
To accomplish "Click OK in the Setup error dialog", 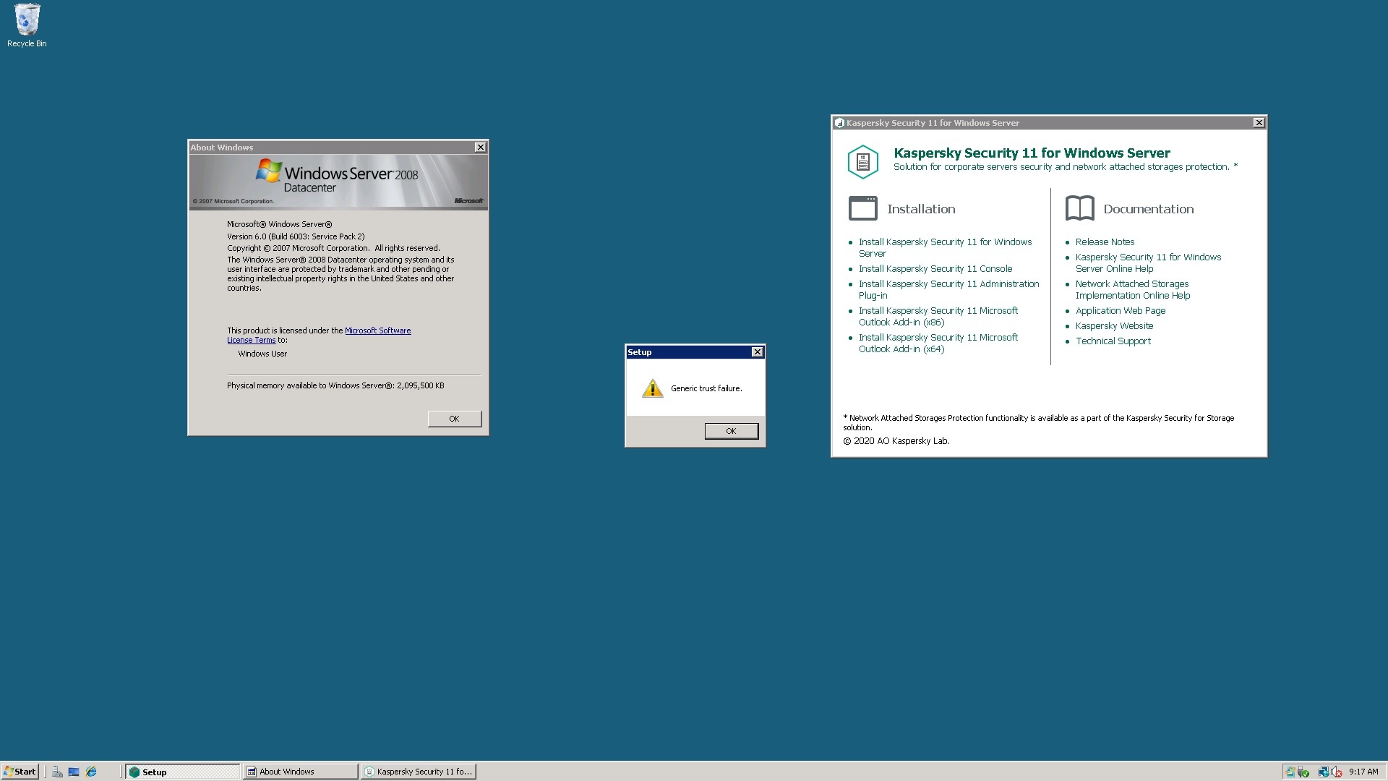I will [732, 431].
